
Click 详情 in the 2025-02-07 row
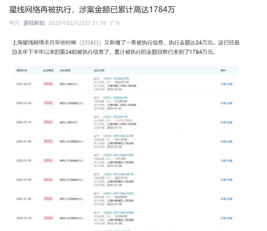pyautogui.click(x=223, y=84)
